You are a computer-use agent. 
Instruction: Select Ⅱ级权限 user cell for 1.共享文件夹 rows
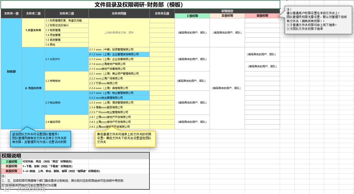(x=227, y=33)
